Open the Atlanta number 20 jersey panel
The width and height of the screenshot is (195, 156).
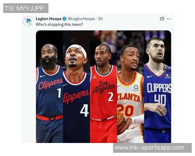pos(130,86)
